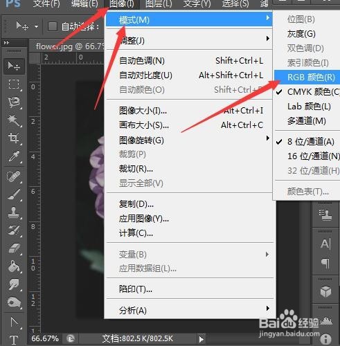Expand the 模式(M) submenu
340x346 pixels.
tap(189, 19)
